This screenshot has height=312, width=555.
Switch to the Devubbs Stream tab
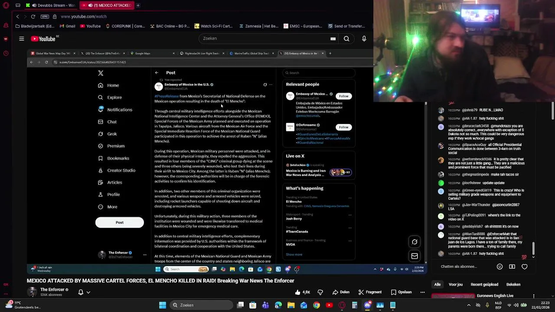coord(50,5)
